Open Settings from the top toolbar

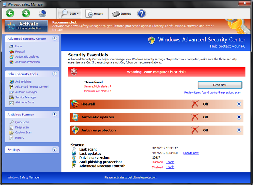121,14
